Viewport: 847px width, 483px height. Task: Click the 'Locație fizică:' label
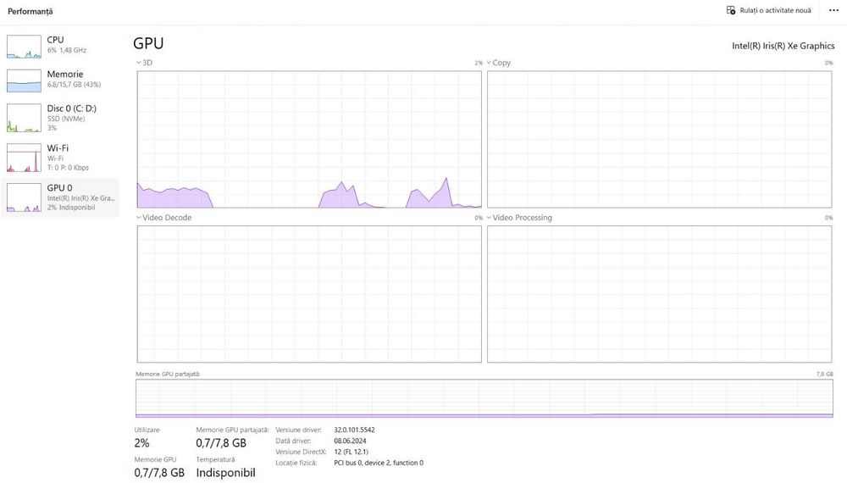coord(296,463)
